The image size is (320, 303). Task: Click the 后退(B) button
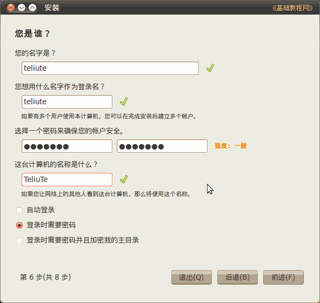237,277
